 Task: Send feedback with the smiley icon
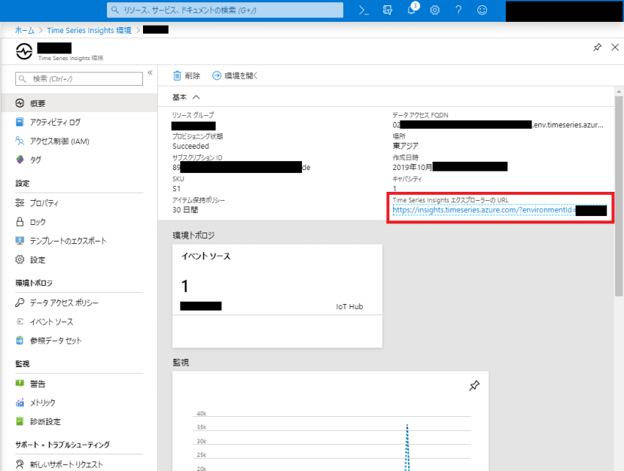click(x=482, y=11)
